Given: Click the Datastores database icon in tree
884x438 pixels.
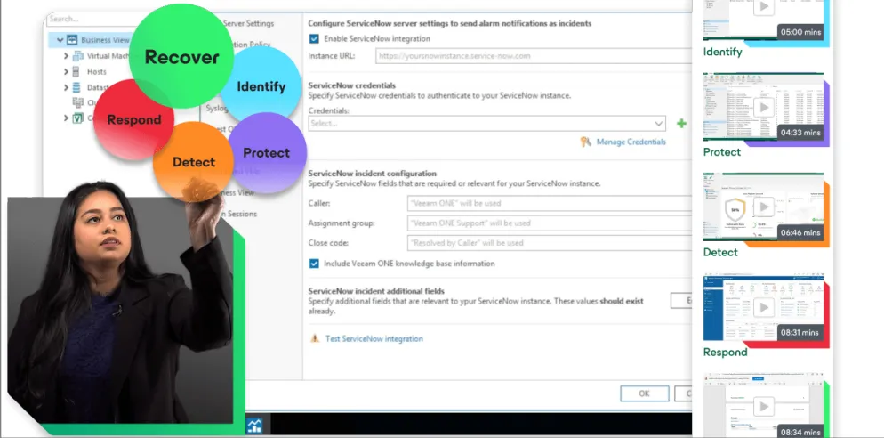Looking at the screenshot, I should click(77, 87).
